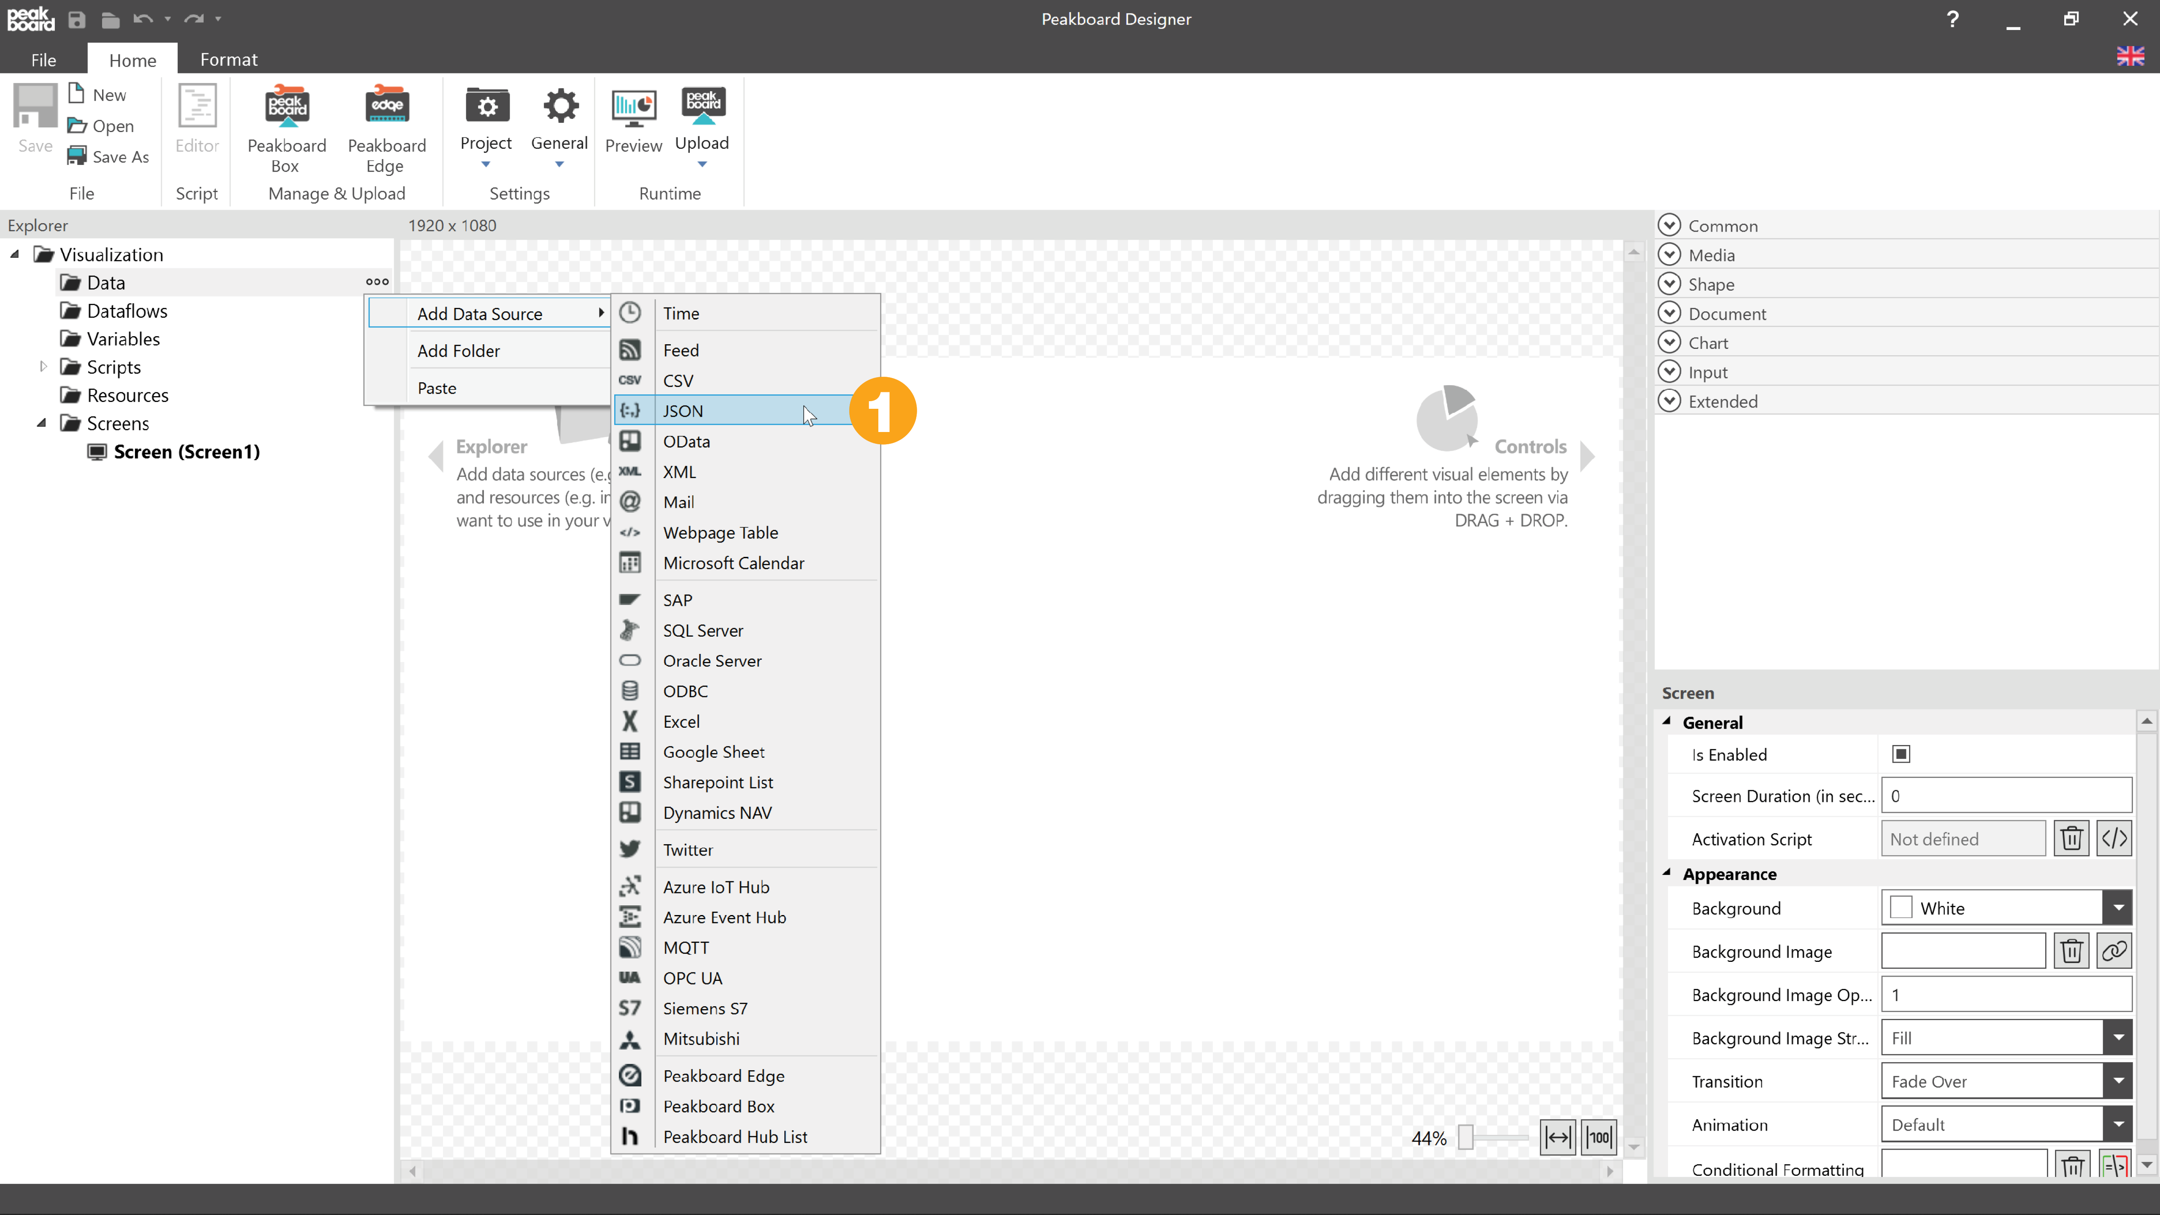Select the Dataflows folder
The height and width of the screenshot is (1215, 2160).
point(113,310)
